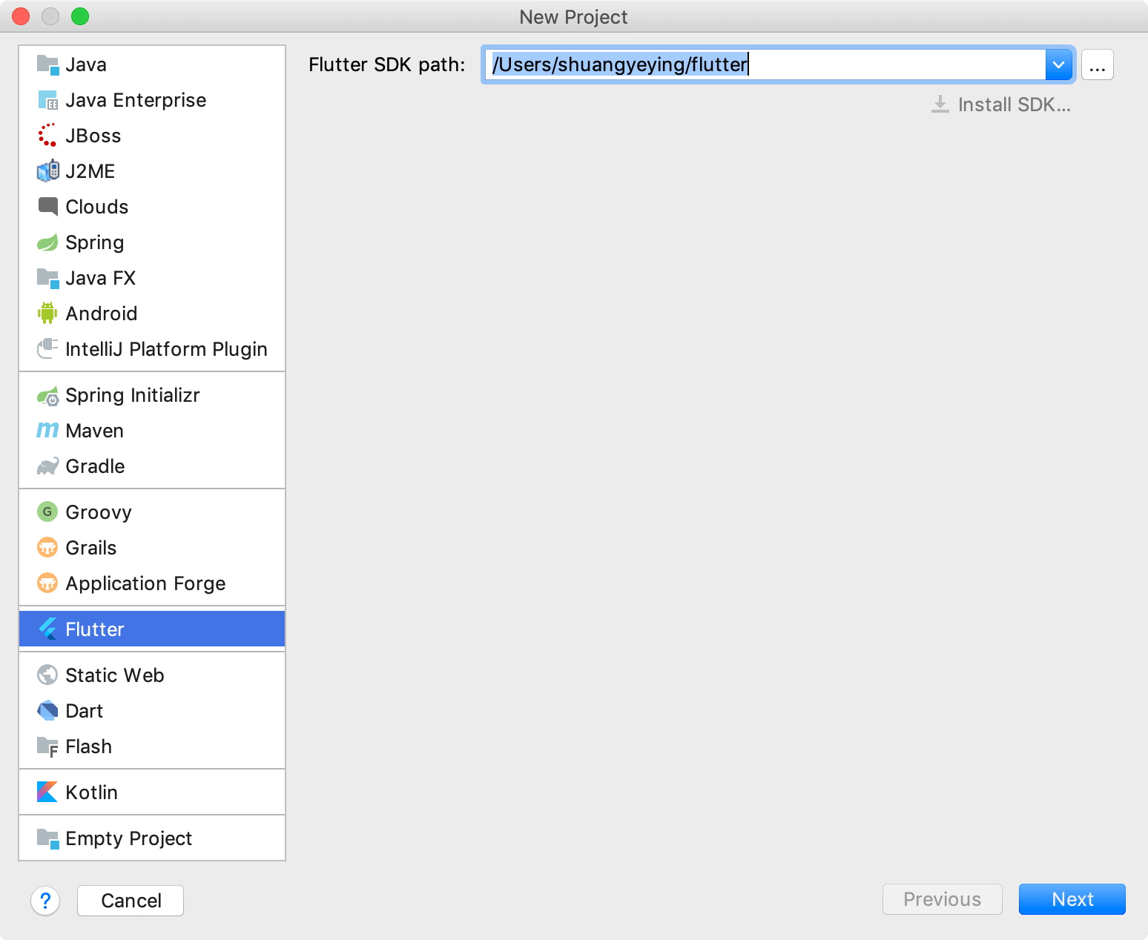Select the Gradle elephant icon

pyautogui.click(x=47, y=466)
